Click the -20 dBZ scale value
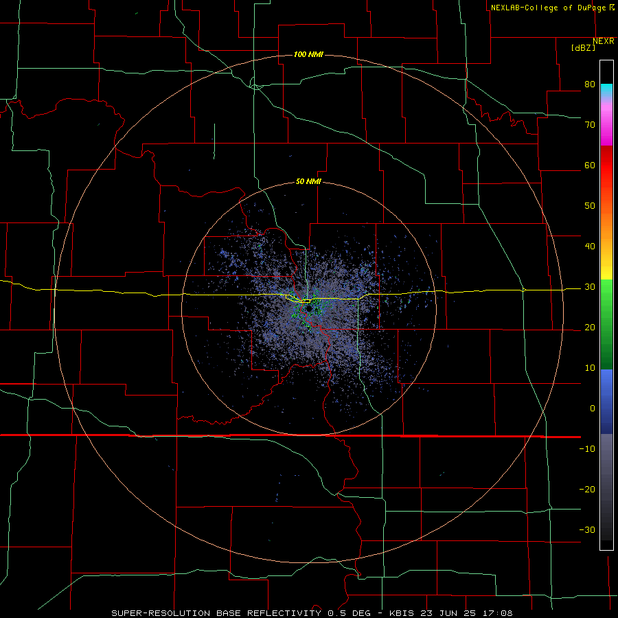Image resolution: width=618 pixels, height=618 pixels. (x=587, y=490)
